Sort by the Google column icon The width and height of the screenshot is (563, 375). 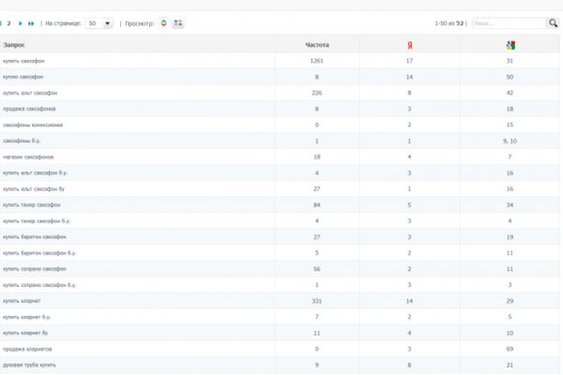tap(510, 45)
